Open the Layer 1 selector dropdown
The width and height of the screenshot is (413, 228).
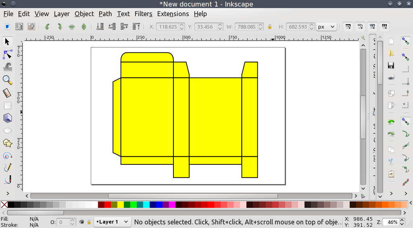pyautogui.click(x=113, y=222)
